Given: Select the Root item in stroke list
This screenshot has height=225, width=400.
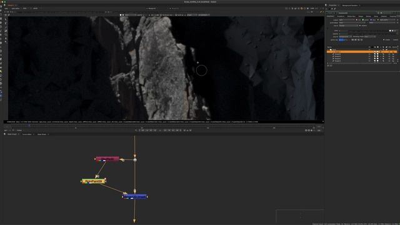Looking at the screenshot, I should coord(334,49).
